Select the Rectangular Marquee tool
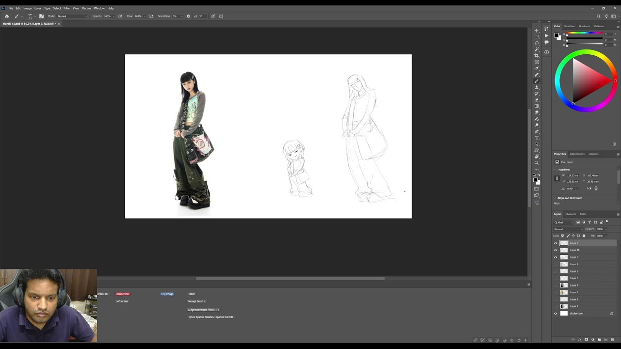 (537, 36)
